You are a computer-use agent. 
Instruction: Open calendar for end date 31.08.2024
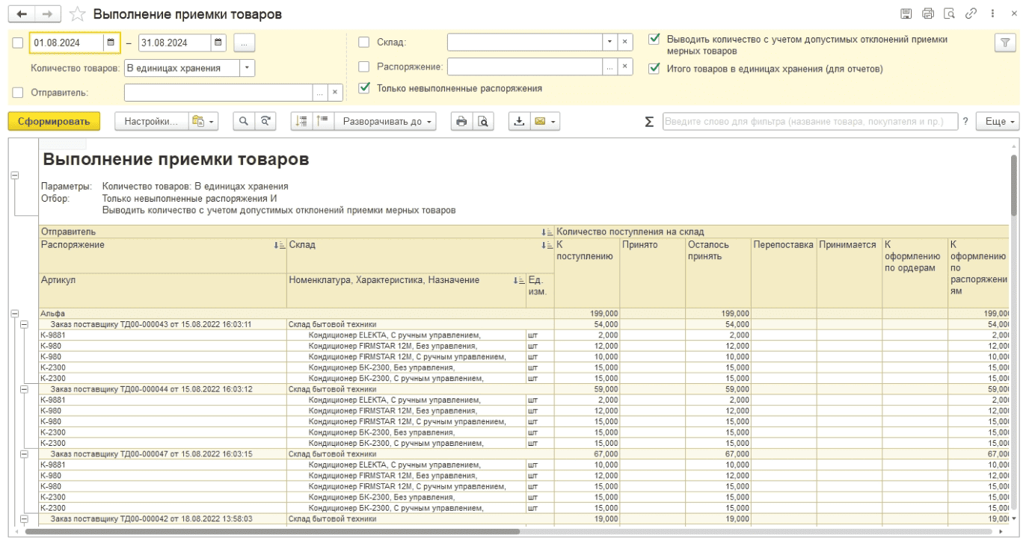(x=218, y=43)
